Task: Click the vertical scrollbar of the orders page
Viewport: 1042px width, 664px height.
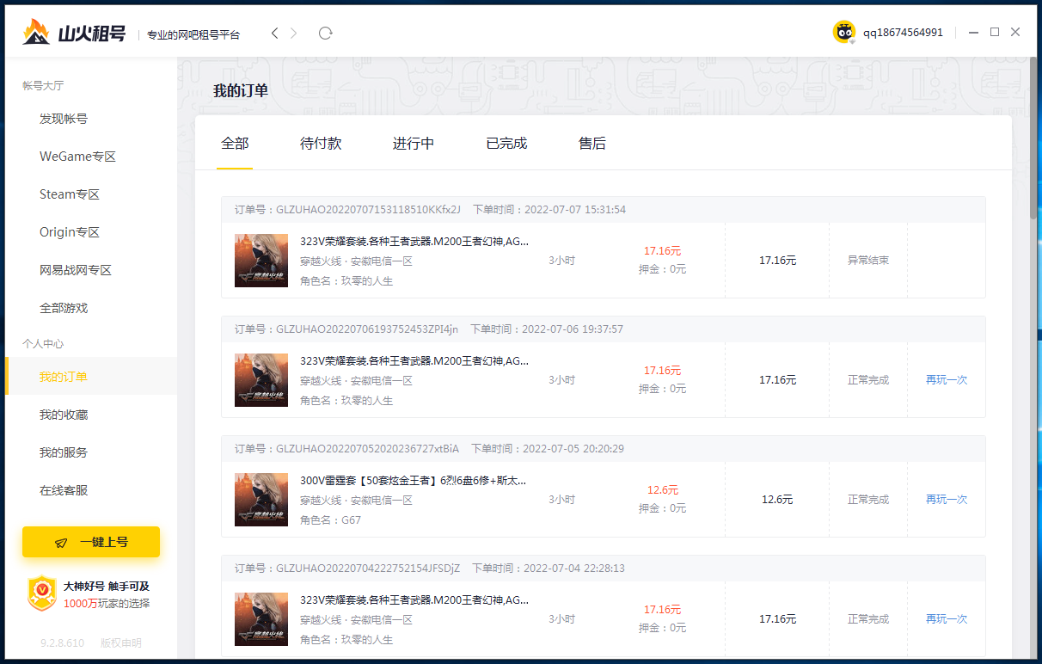Action: (1035, 138)
